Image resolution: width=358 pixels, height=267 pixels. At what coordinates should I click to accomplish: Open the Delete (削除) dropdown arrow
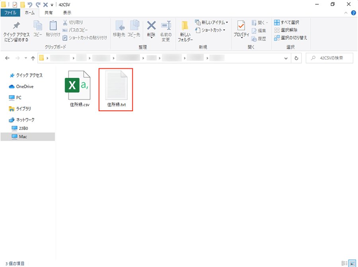(x=151, y=37)
